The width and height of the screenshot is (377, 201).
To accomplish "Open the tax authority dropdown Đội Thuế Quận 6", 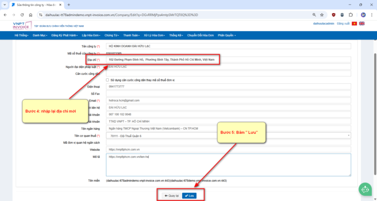I will click(x=228, y=136).
